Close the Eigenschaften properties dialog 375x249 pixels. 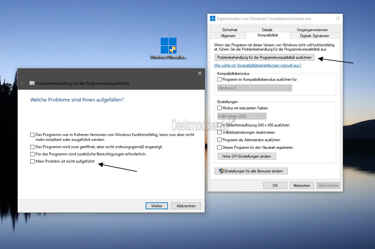(x=338, y=18)
